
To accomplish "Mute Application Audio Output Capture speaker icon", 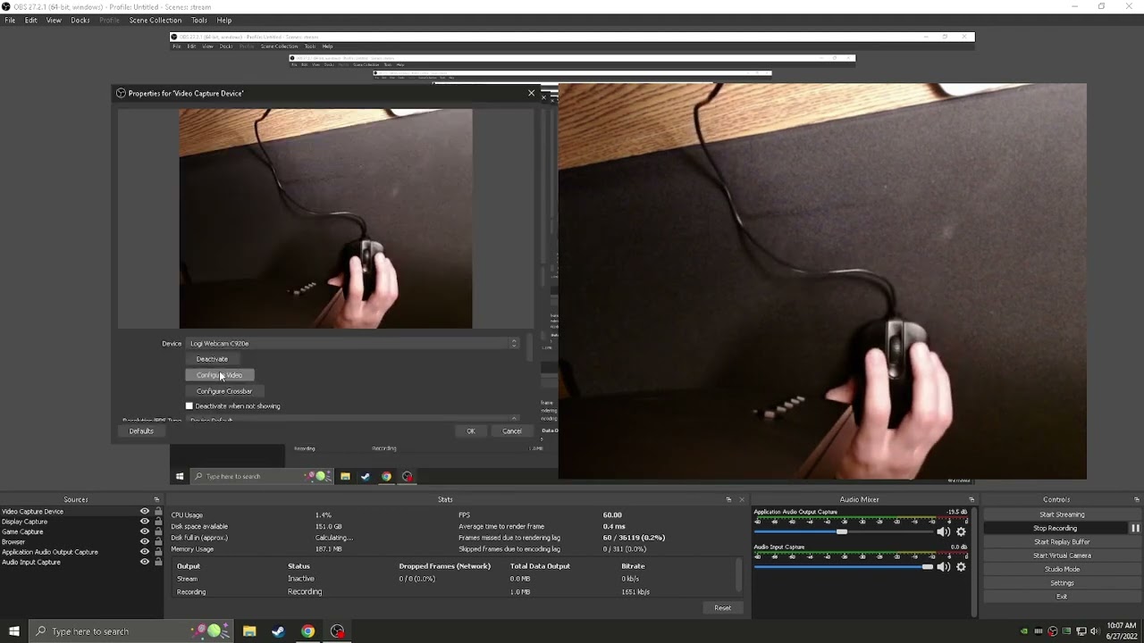I will [943, 531].
